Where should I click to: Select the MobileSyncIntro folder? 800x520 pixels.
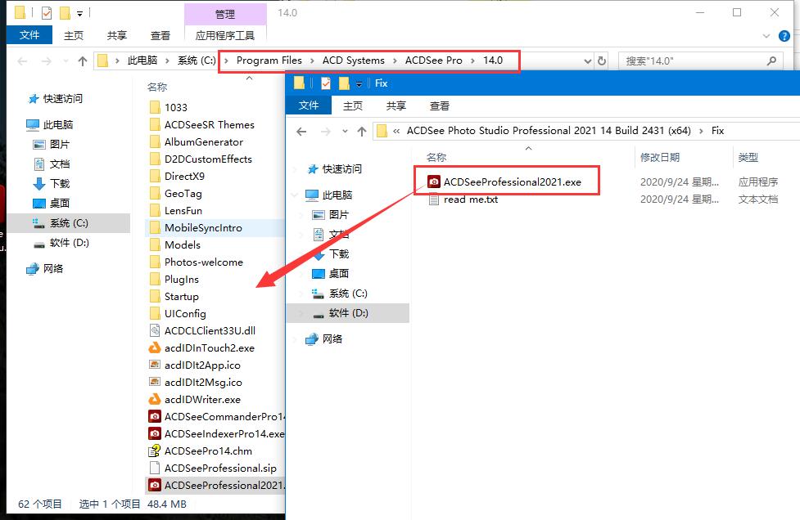tap(196, 227)
